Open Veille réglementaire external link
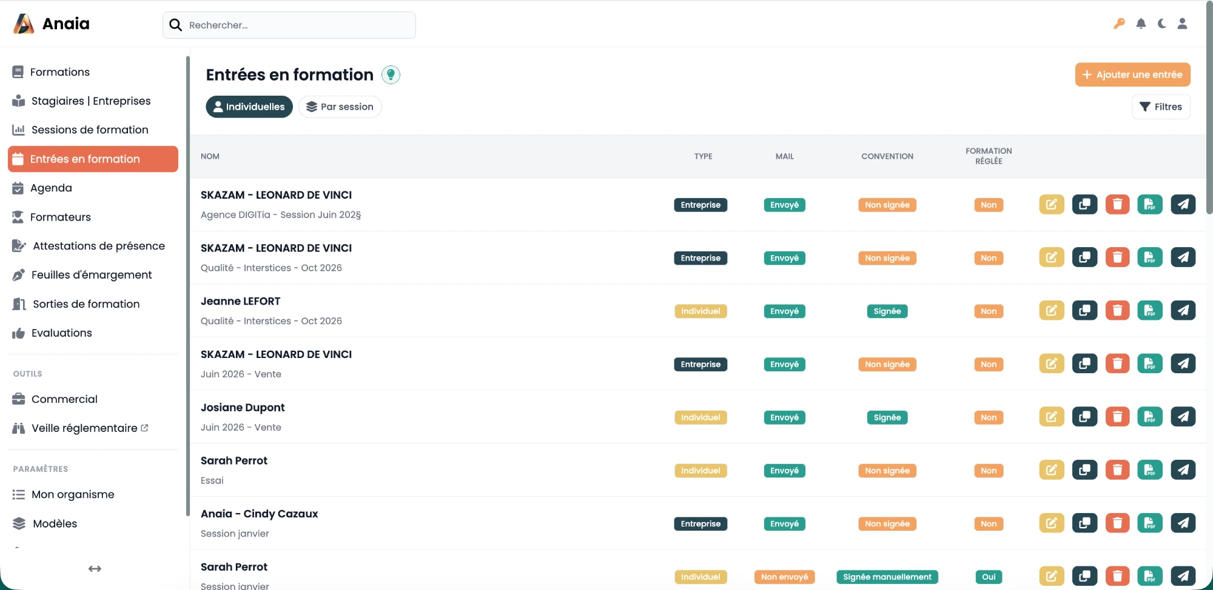 click(x=93, y=428)
